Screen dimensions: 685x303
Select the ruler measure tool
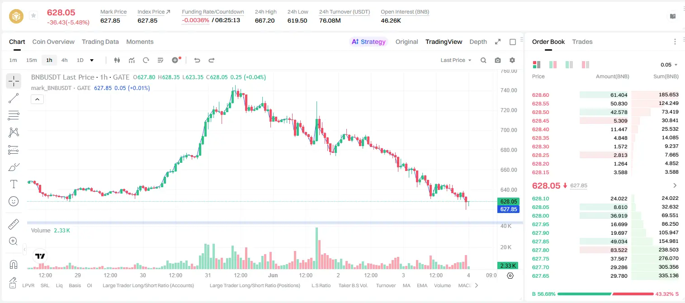(x=14, y=224)
